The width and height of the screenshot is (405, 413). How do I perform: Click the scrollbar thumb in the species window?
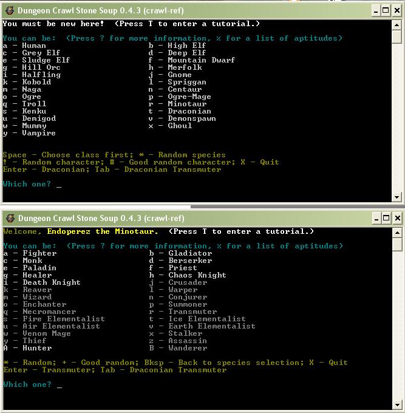tap(397, 37)
